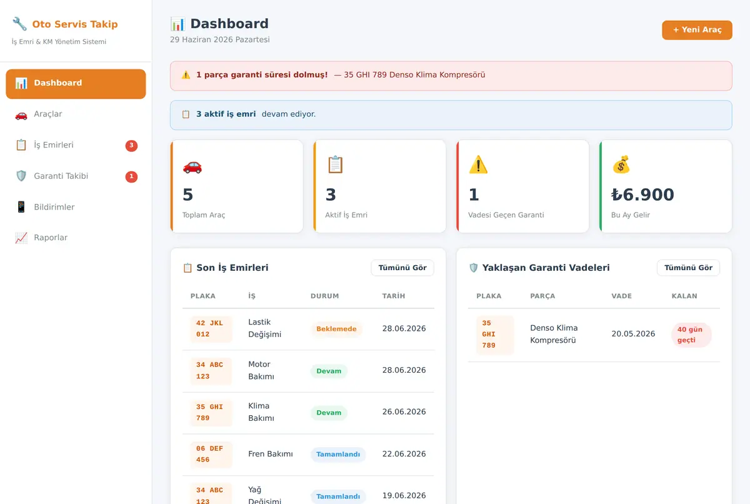Click the wrench logo icon
Screen dimensions: 750x504
pos(19,24)
